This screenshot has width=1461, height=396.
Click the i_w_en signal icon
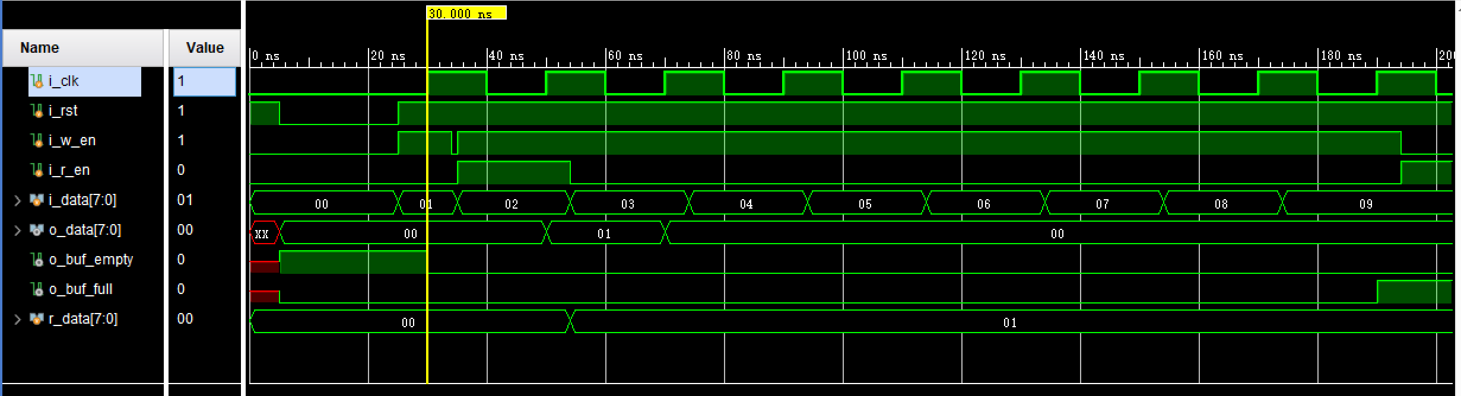tap(37, 140)
